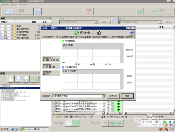Open the green gear synchronization settings
The height and width of the screenshot is (132, 175).
tap(140, 11)
